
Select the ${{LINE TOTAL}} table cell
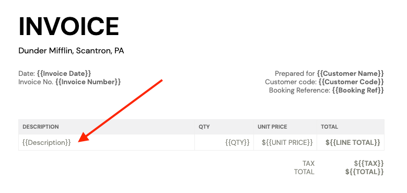(351, 143)
